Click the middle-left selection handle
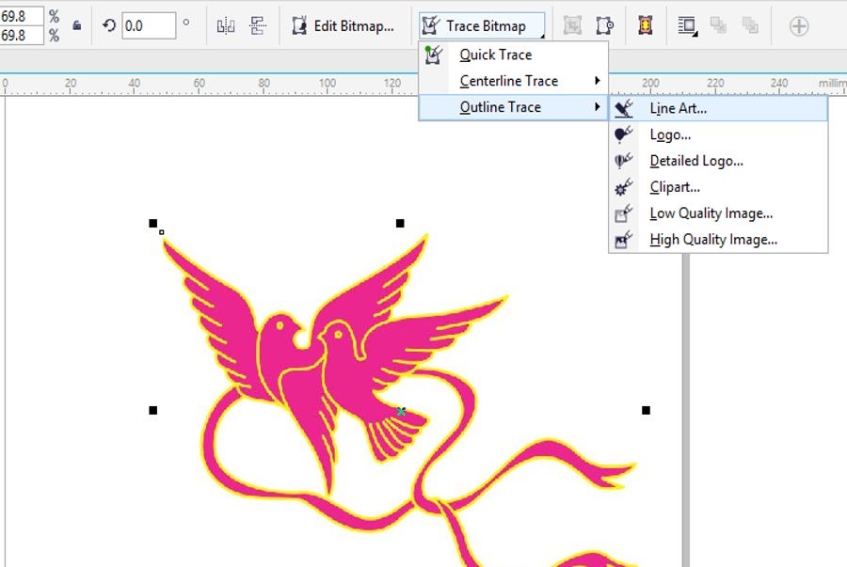 pyautogui.click(x=152, y=411)
